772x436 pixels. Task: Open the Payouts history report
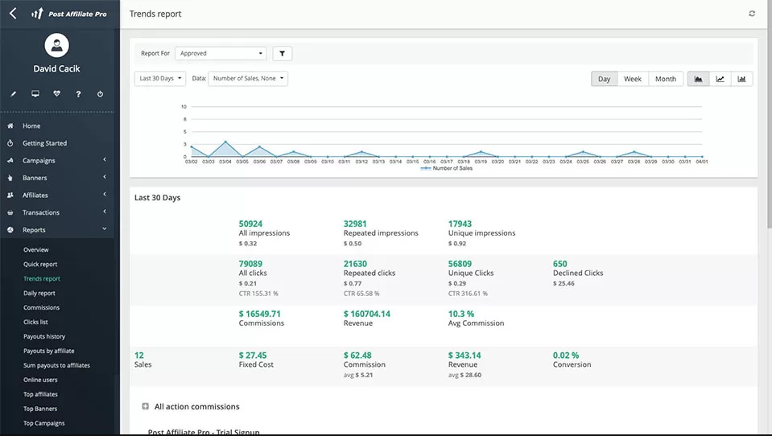tap(44, 337)
